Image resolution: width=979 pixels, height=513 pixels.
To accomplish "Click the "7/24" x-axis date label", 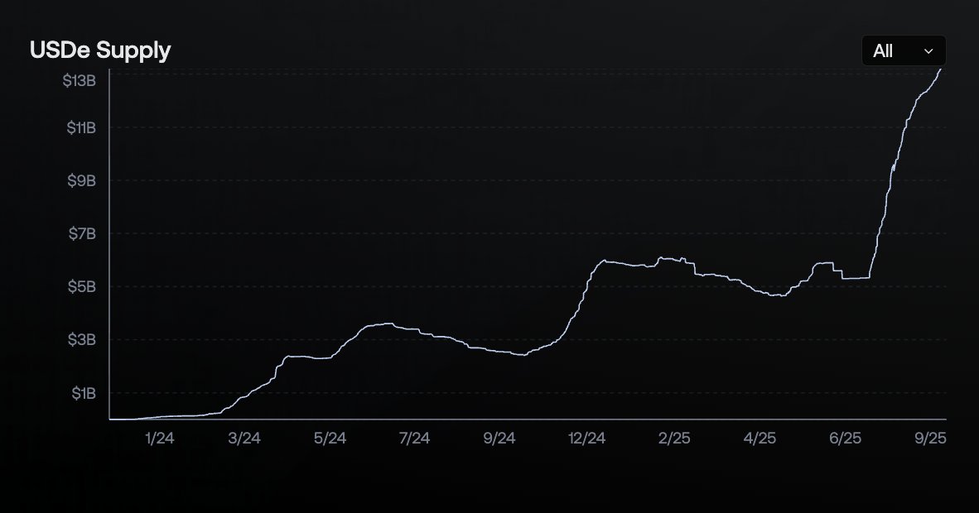I will click(415, 438).
